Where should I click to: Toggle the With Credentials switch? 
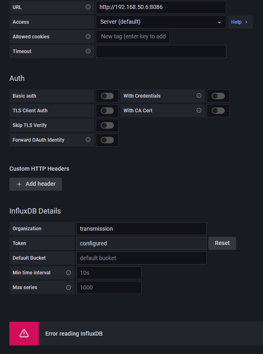[x=218, y=96]
